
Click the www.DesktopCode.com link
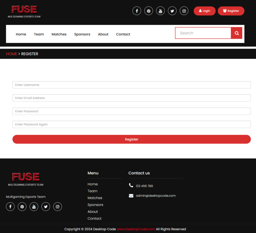click(x=136, y=229)
